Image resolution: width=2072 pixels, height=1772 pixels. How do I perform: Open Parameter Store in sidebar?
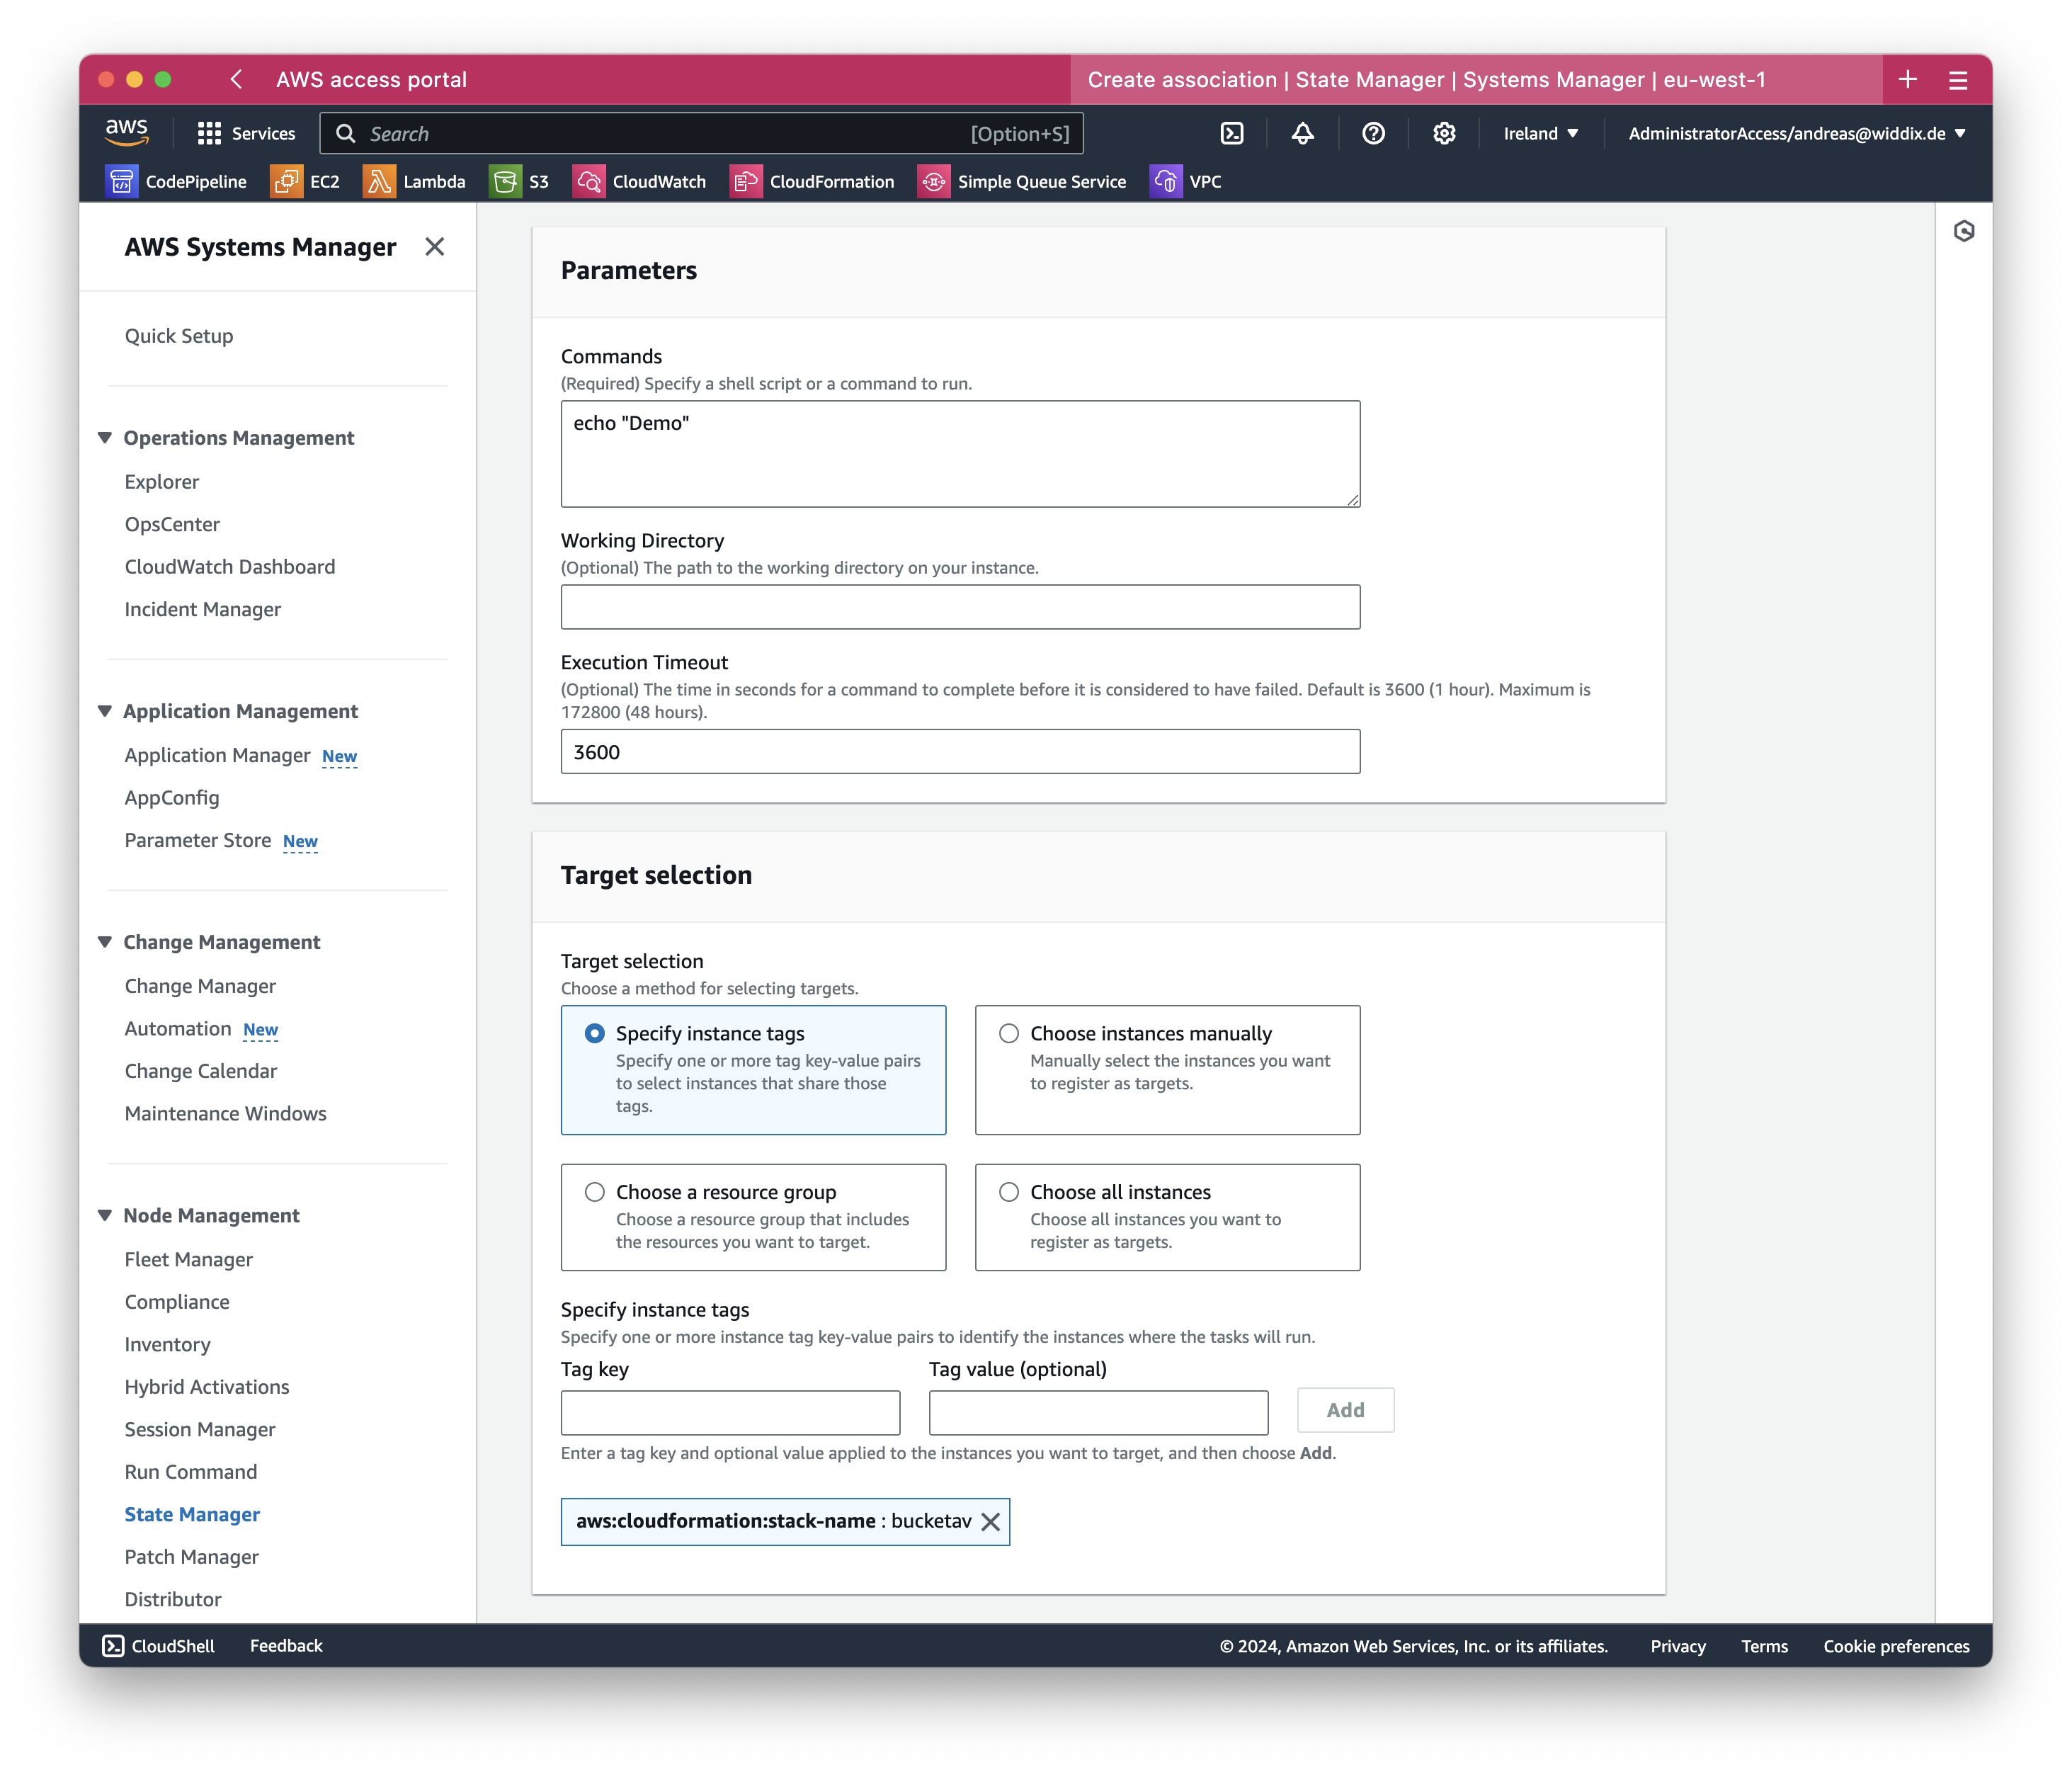pyautogui.click(x=198, y=840)
